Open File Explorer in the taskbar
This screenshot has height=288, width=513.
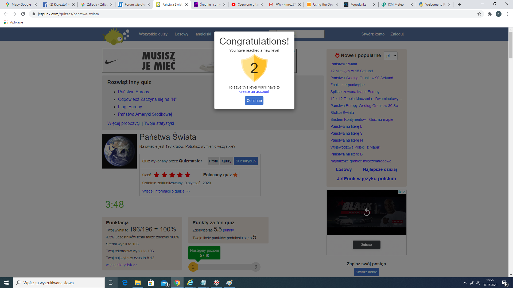click(x=138, y=283)
